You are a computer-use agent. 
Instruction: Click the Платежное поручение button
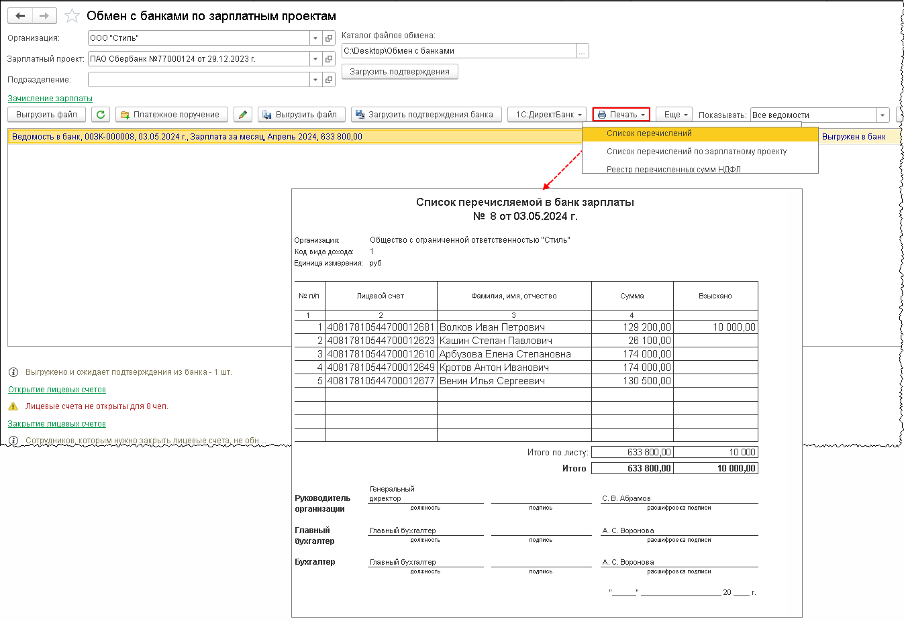[172, 115]
